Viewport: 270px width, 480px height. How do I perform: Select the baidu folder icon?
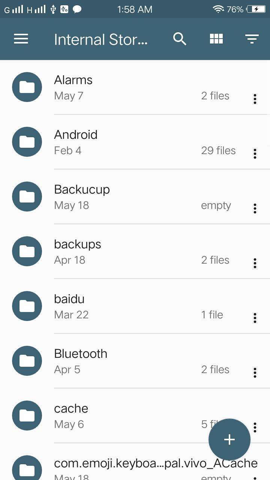[27, 306]
